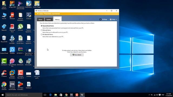Open the Update tab

click(49, 19)
